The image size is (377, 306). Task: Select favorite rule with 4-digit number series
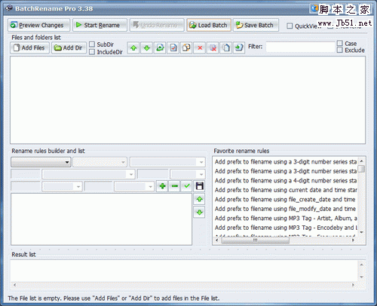click(286, 181)
